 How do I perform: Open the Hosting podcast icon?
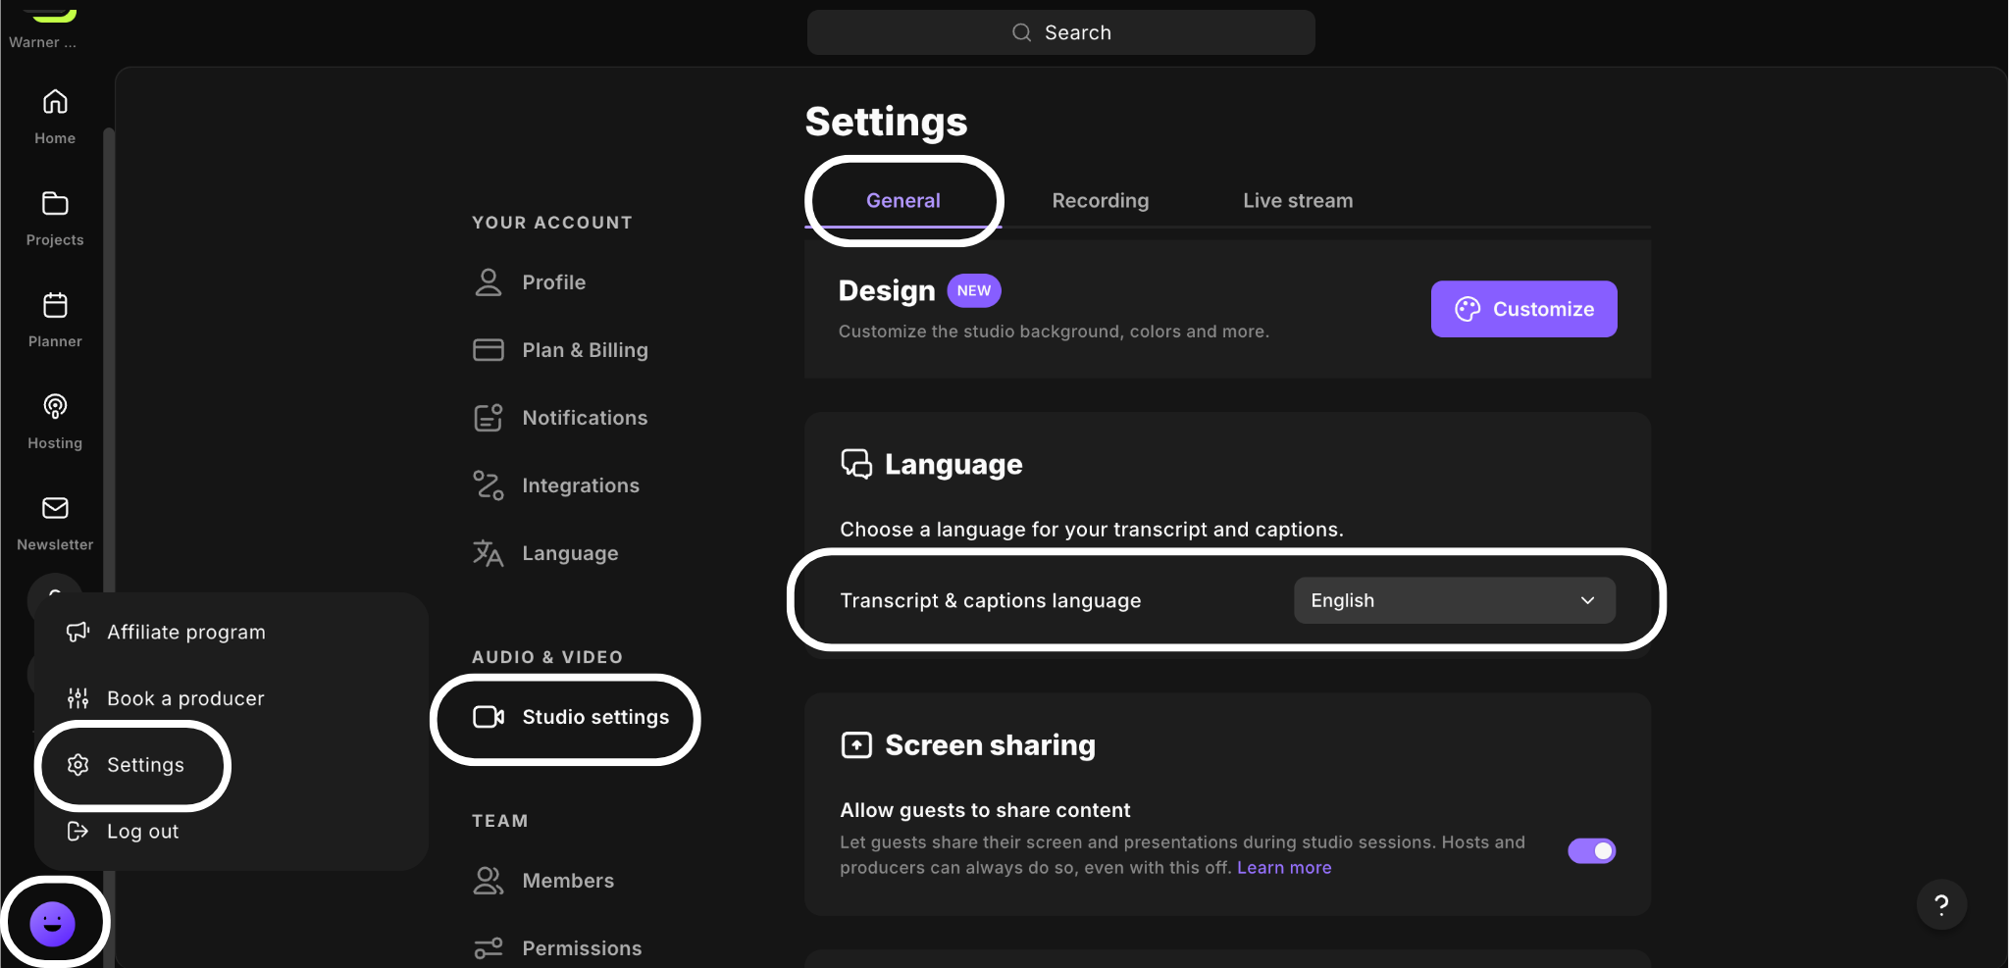[x=55, y=406]
